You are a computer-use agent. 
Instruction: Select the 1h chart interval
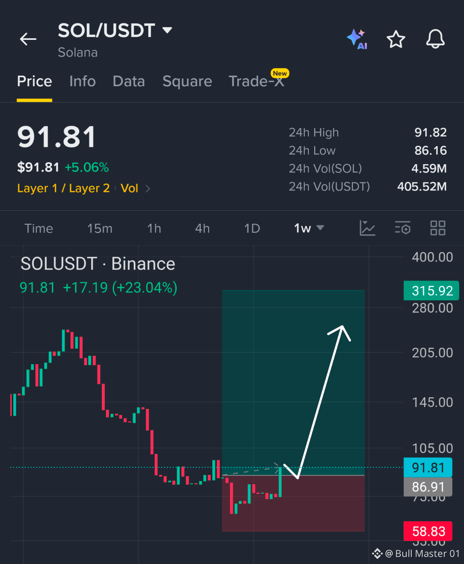[x=154, y=228]
